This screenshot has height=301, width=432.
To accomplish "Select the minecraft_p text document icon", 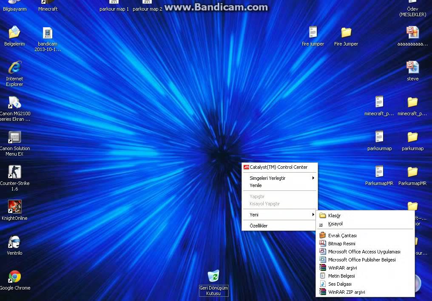I will (379, 102).
